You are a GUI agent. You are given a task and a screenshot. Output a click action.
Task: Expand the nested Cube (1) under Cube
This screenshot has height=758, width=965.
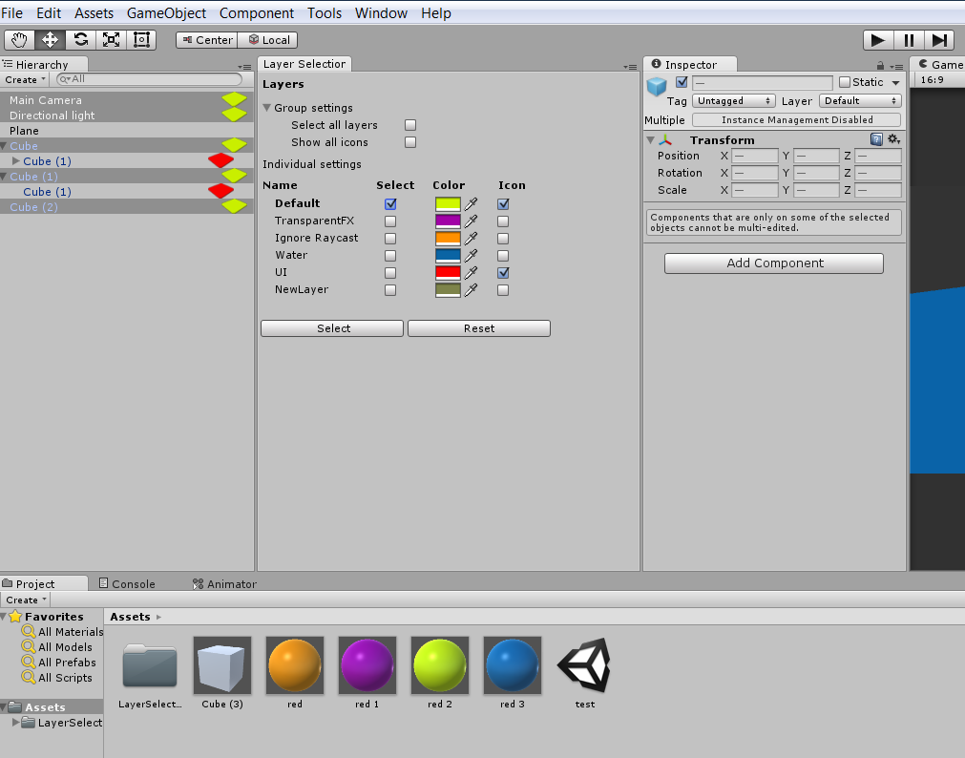click(x=16, y=160)
